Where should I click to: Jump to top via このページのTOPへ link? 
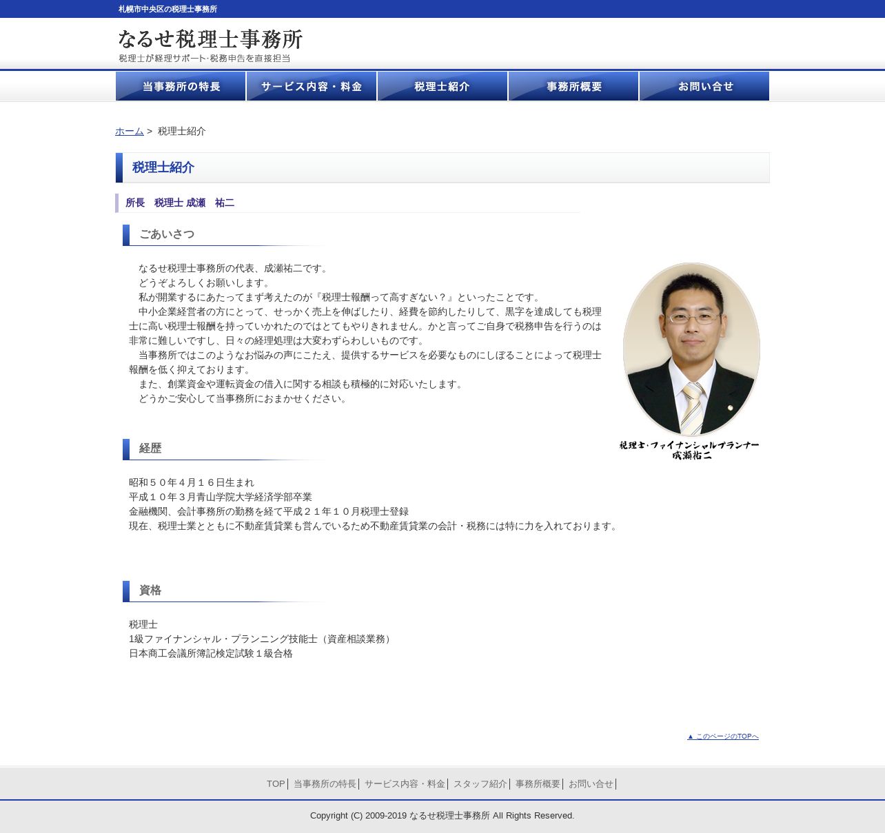click(723, 737)
